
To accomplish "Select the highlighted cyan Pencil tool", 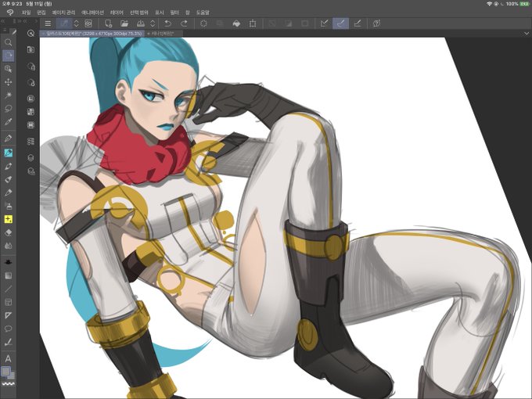I will (8, 153).
